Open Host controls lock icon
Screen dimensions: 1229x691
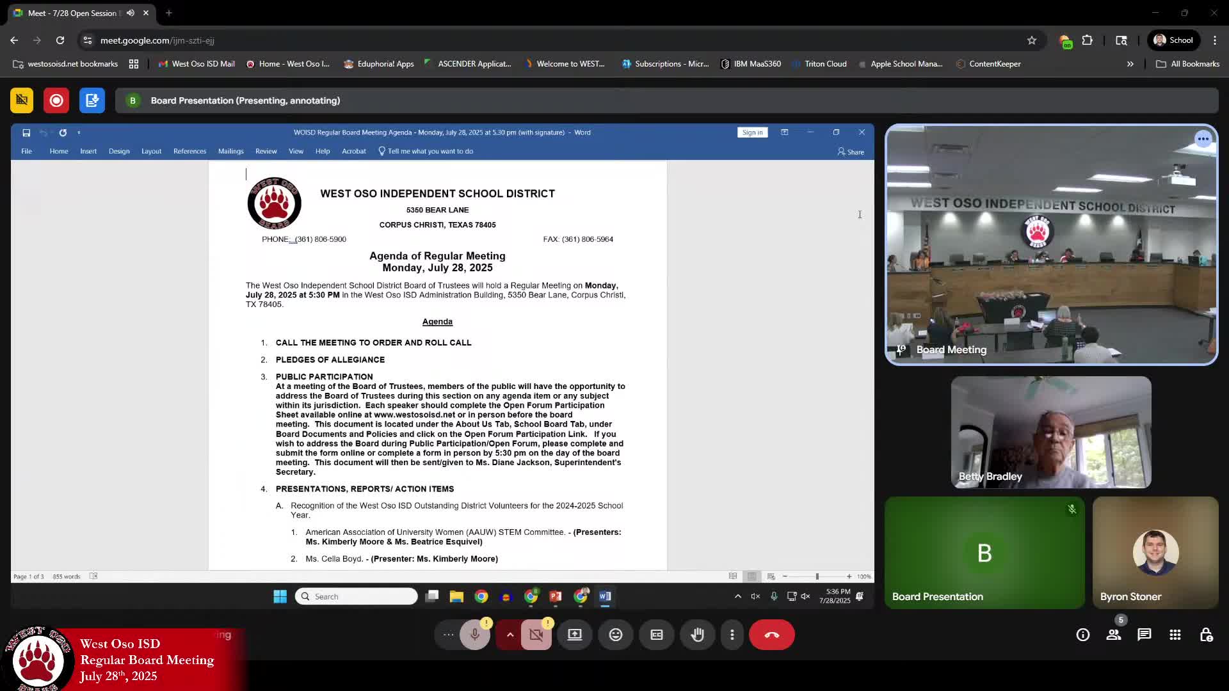tap(1206, 635)
